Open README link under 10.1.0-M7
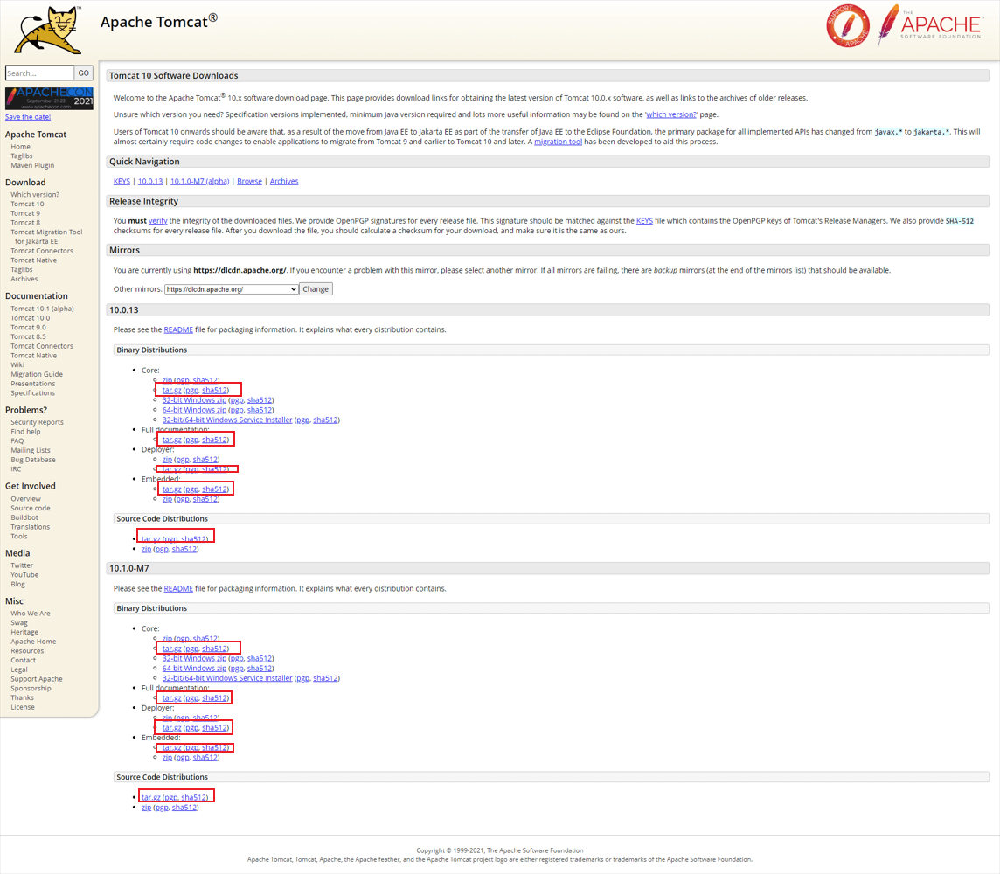This screenshot has width=1000, height=874. pos(178,588)
